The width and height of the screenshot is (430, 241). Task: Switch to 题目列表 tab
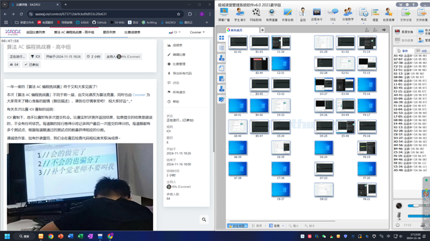pyautogui.click(x=109, y=33)
